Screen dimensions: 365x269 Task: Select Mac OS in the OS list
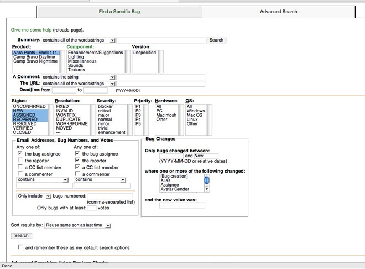pyautogui.click(x=194, y=115)
